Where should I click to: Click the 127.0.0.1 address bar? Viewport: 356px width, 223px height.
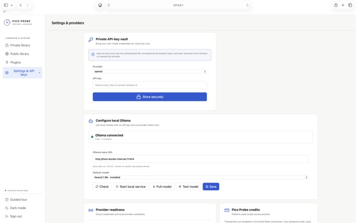pos(178,5)
